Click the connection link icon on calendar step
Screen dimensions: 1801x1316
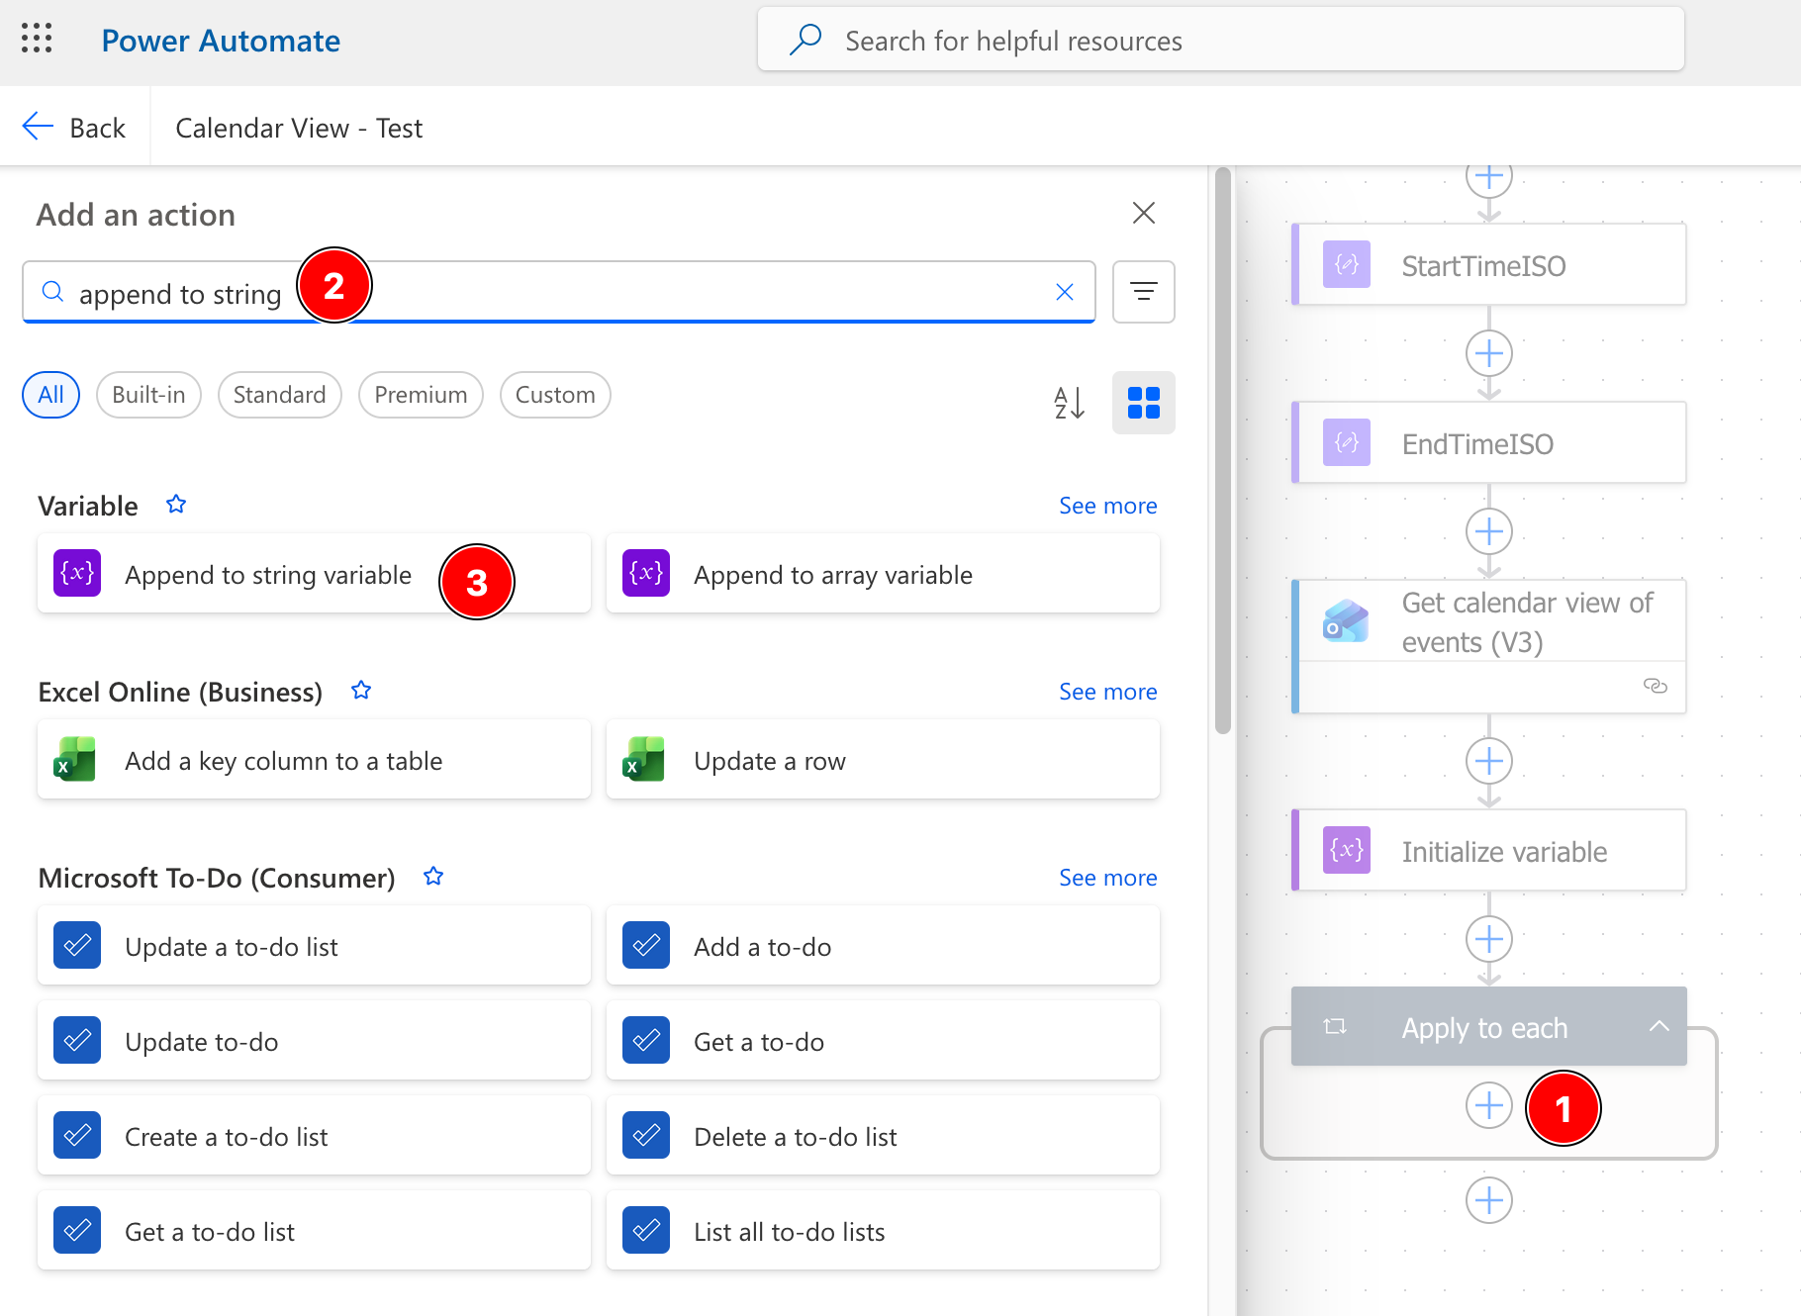pos(1655,686)
